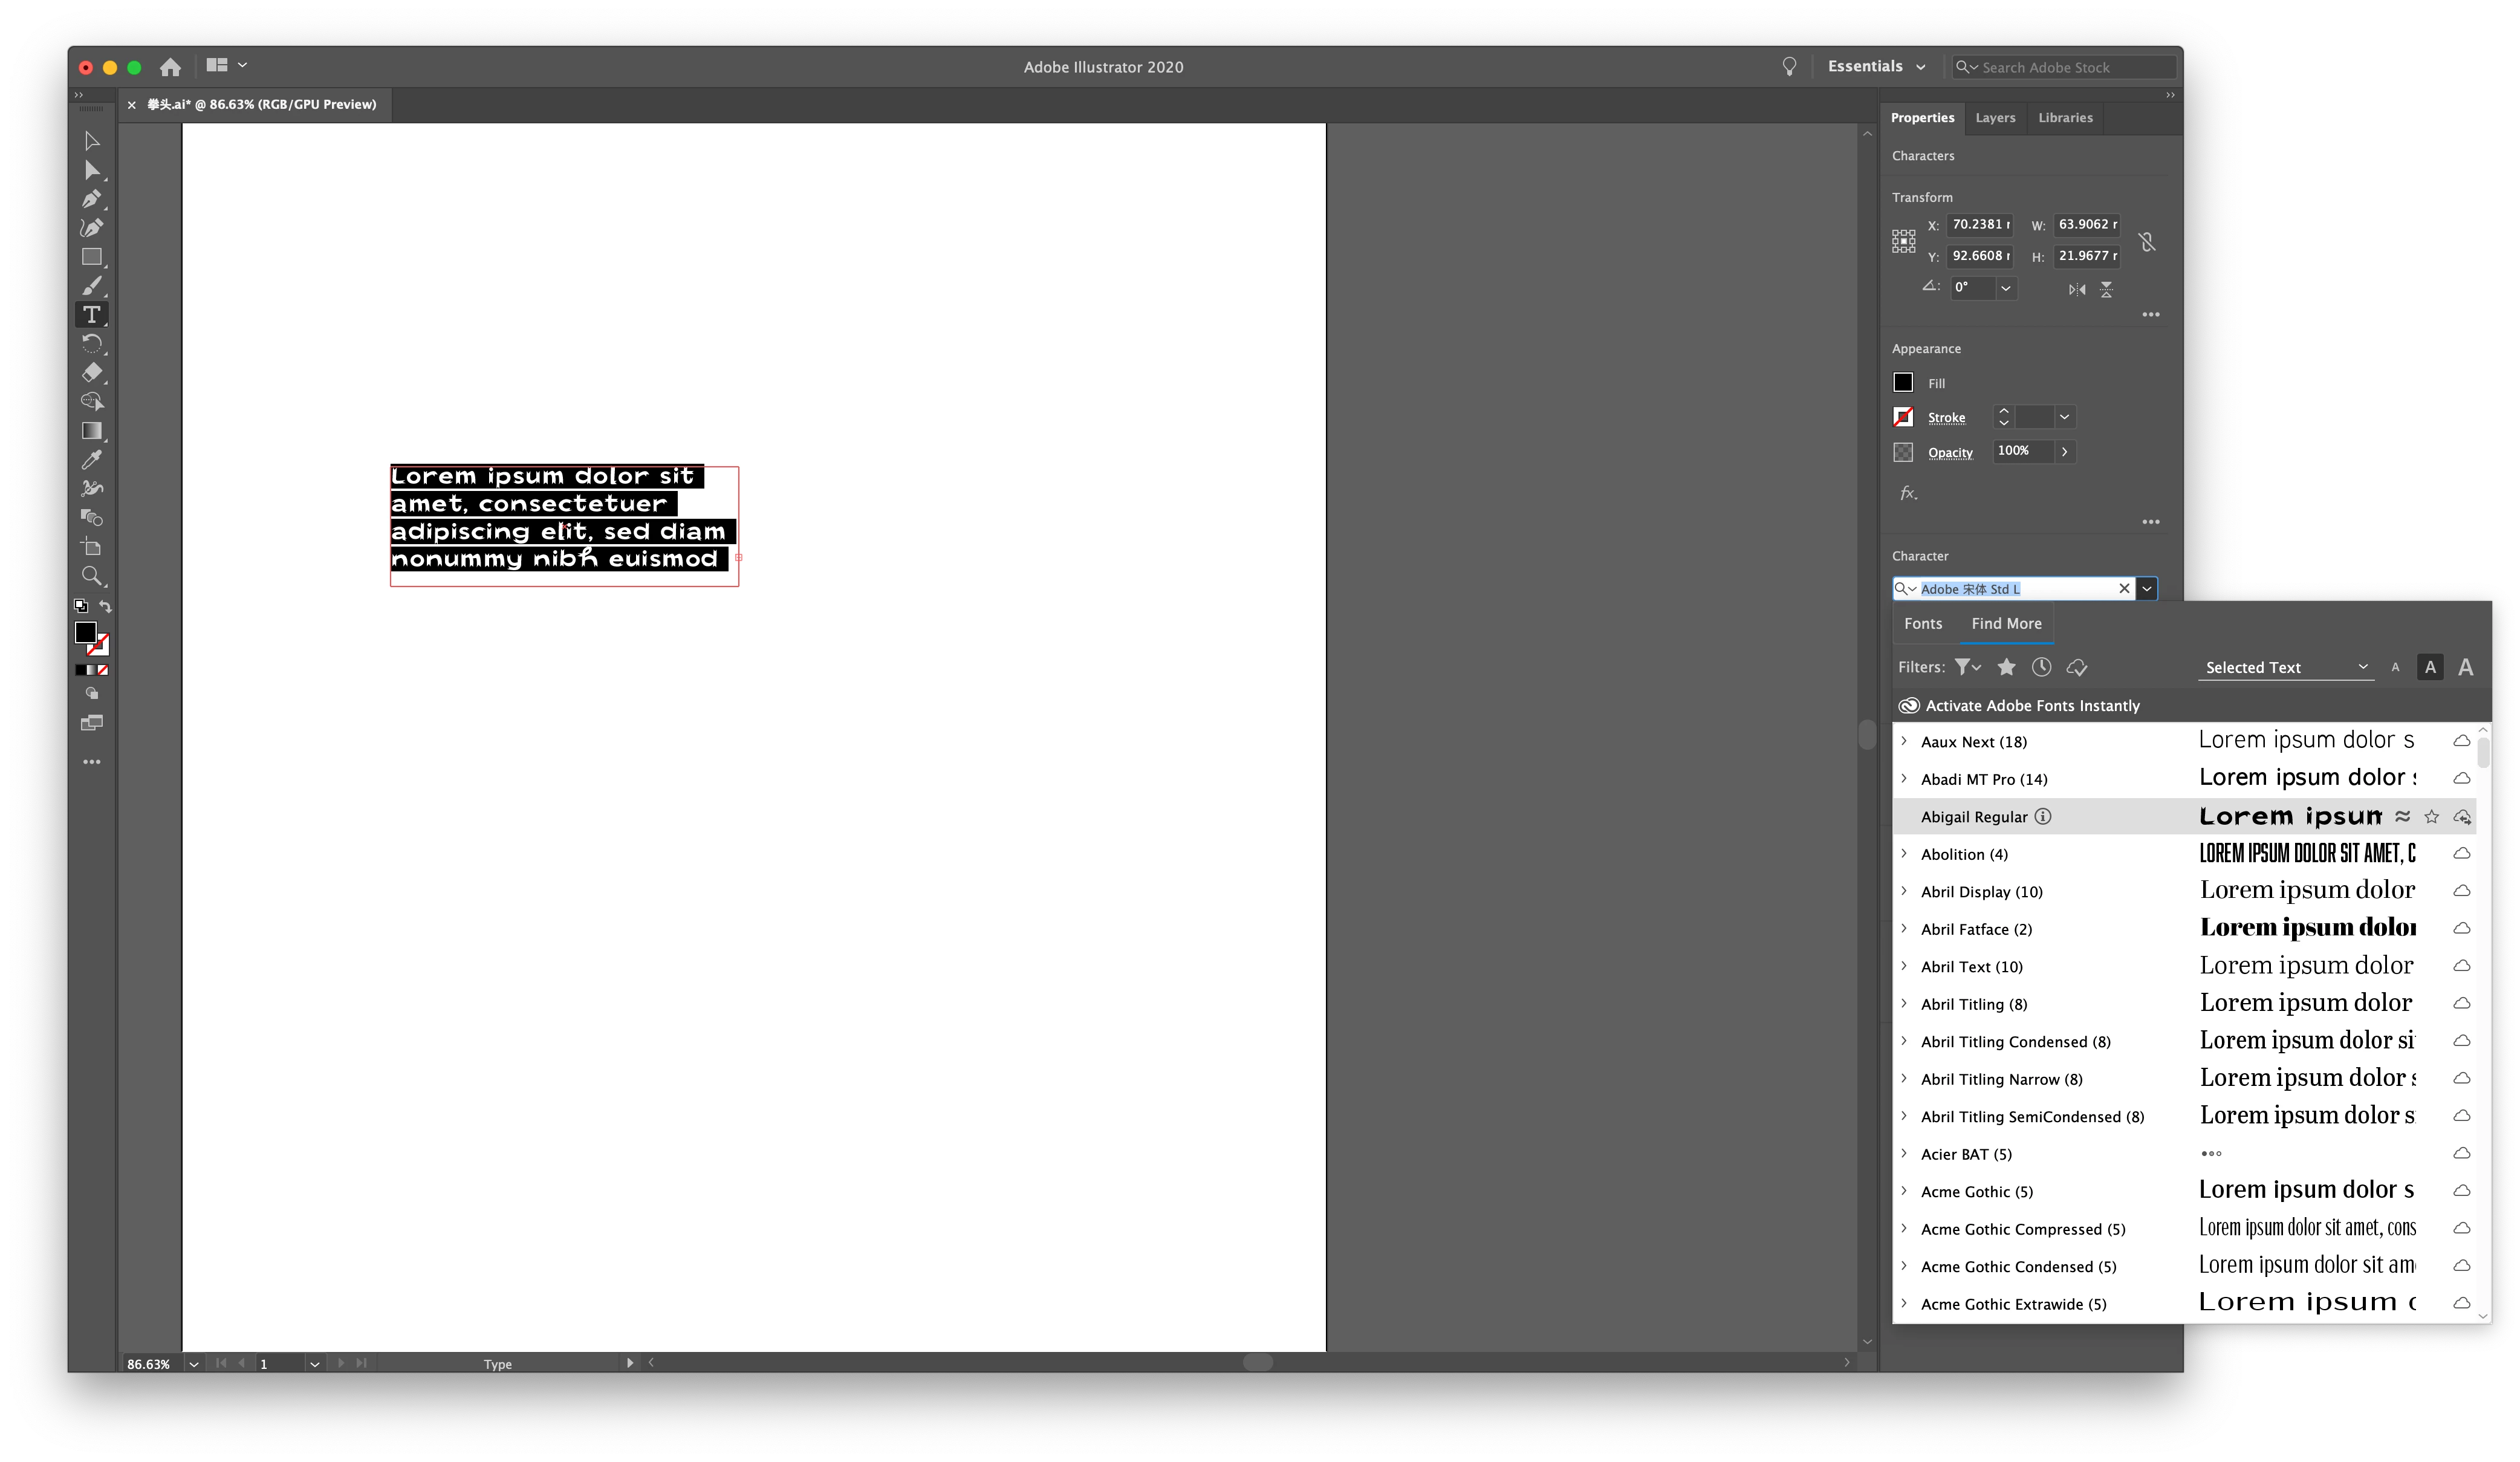Select the Rectangle tool
This screenshot has height=1462, width=2520.
(x=91, y=257)
